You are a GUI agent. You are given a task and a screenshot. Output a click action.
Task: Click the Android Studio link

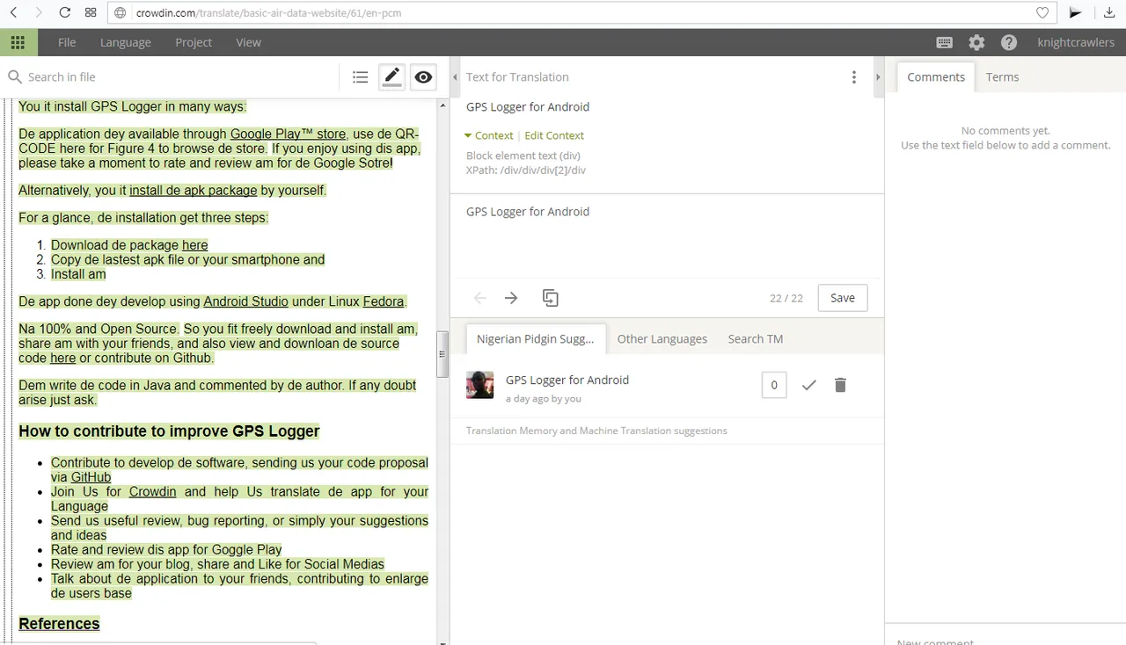(x=245, y=301)
